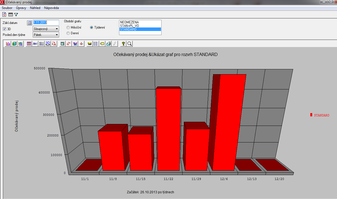
Task: Select STAN+PL_VO in the schedule list
Action: 130,26
